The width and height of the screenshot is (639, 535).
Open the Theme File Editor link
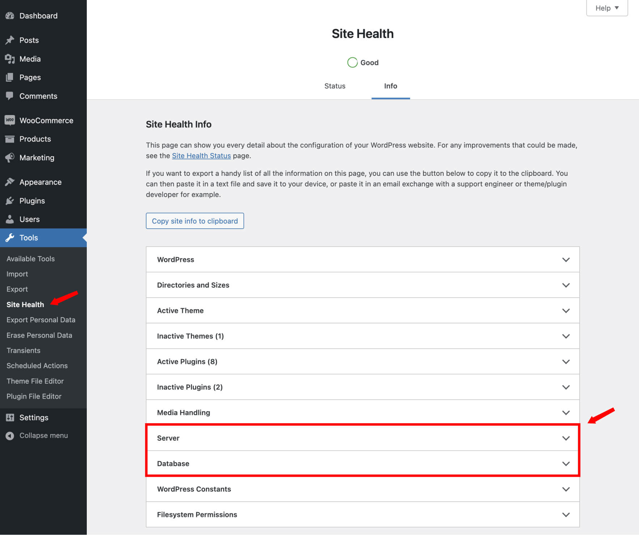(x=35, y=381)
